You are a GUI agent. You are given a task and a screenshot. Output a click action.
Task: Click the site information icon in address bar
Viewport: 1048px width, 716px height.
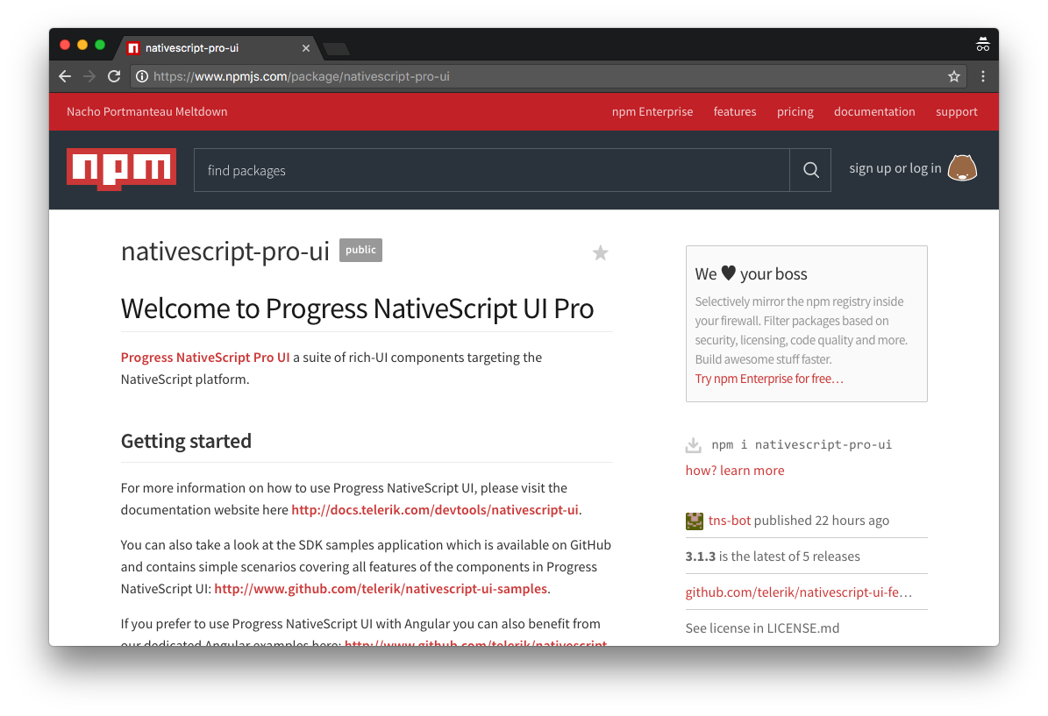(x=141, y=76)
